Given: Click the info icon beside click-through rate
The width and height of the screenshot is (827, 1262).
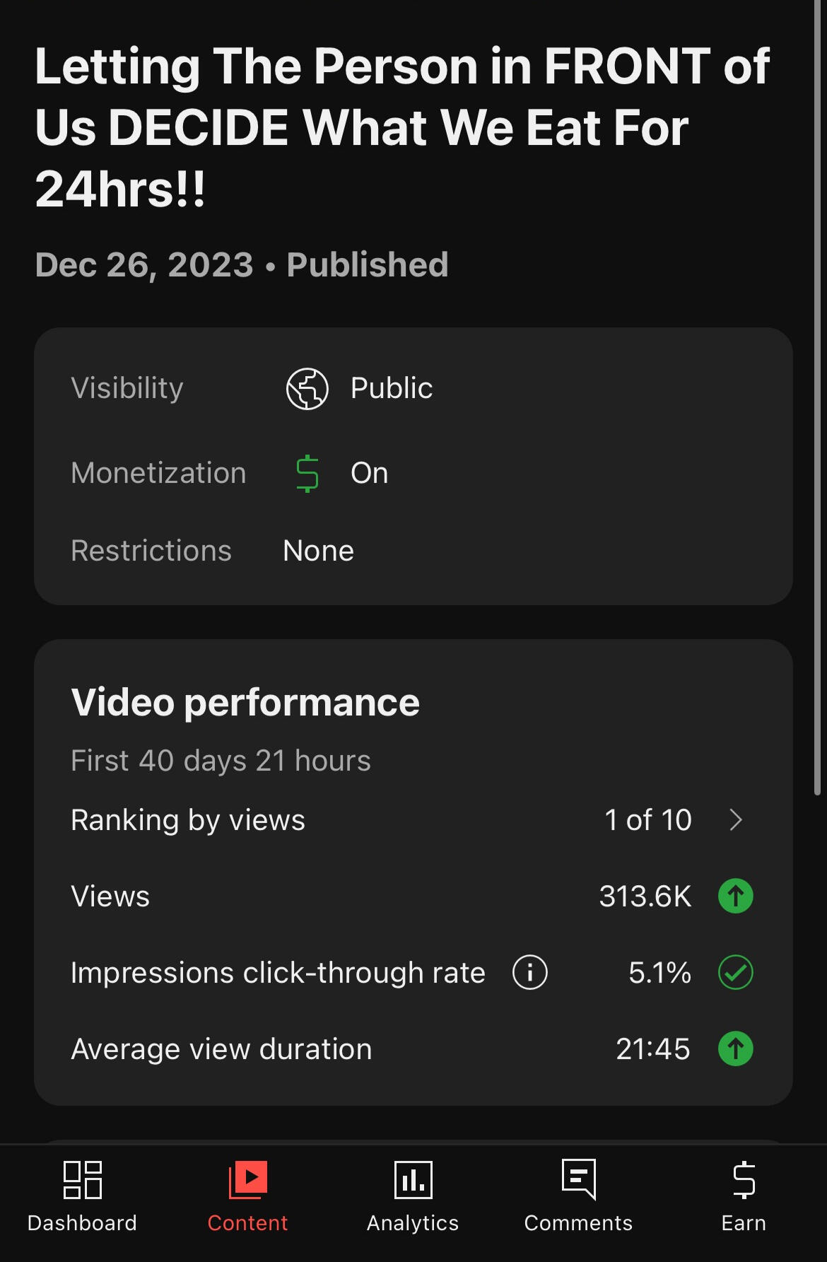Looking at the screenshot, I should 530,972.
